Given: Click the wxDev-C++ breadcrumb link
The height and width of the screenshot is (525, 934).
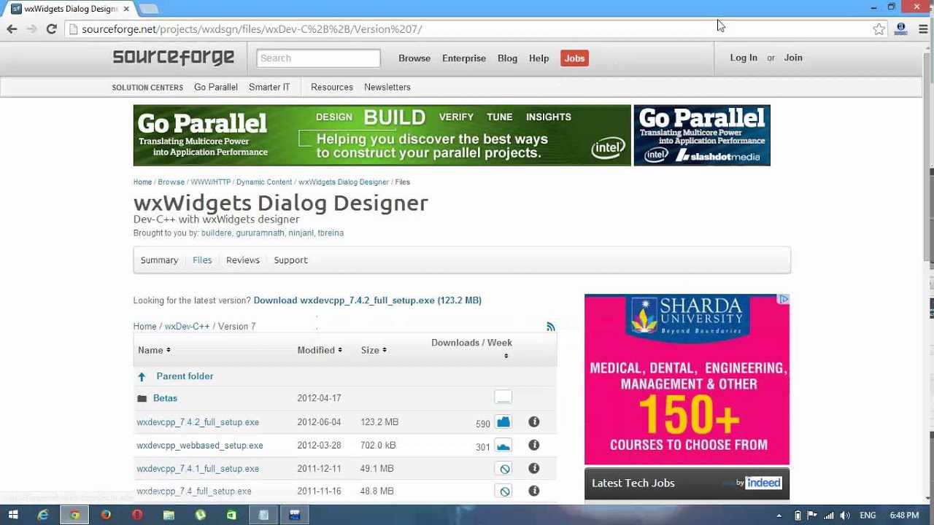Looking at the screenshot, I should click(187, 327).
